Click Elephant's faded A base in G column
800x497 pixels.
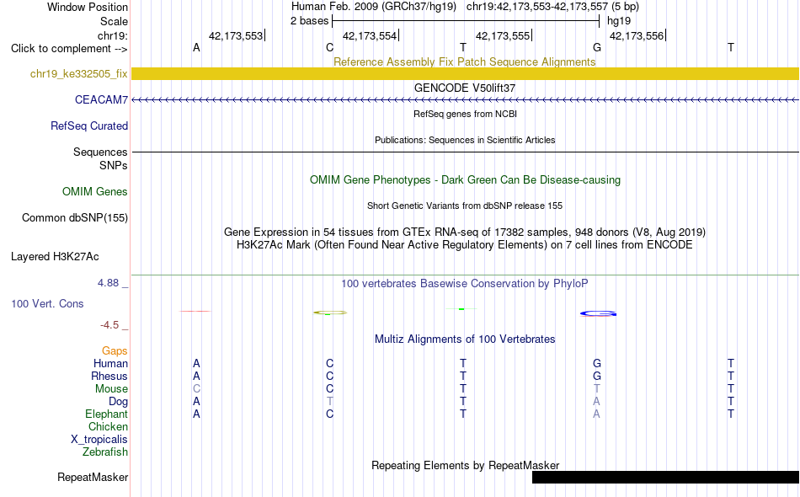(596, 414)
